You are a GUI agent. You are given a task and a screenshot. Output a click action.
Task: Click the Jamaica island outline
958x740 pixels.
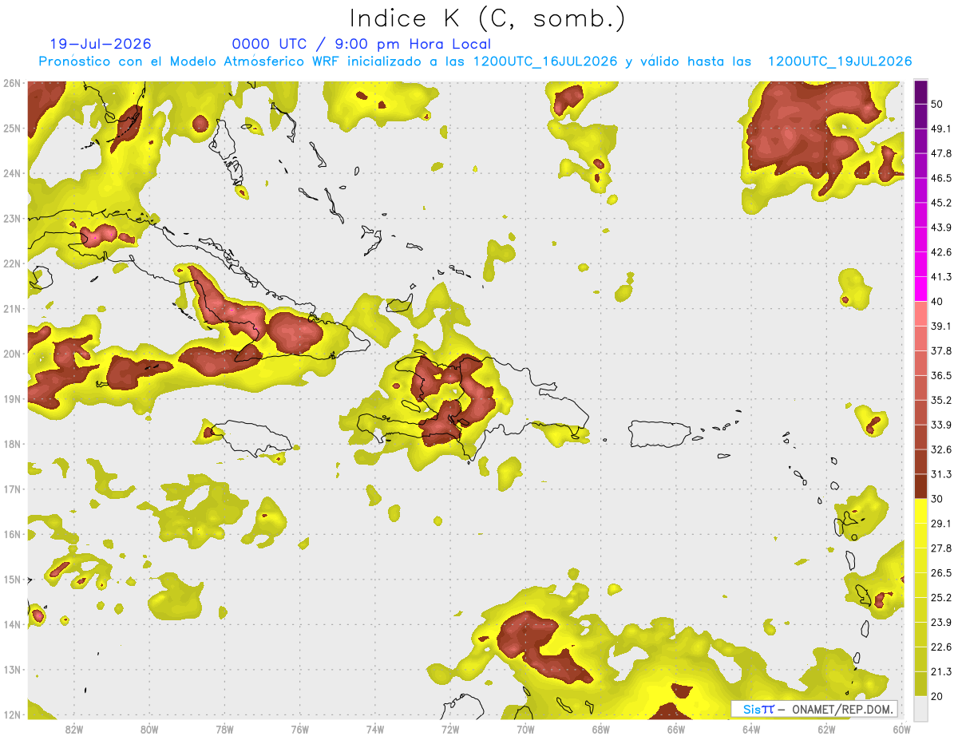pos(252,438)
